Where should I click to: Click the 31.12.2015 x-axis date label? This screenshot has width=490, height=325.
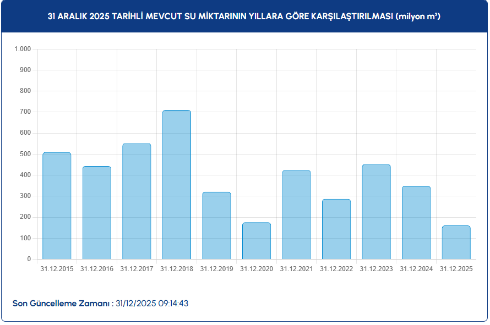point(57,269)
